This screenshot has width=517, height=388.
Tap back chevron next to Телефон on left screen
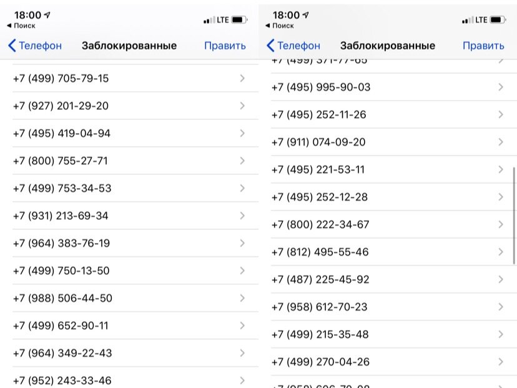point(12,46)
